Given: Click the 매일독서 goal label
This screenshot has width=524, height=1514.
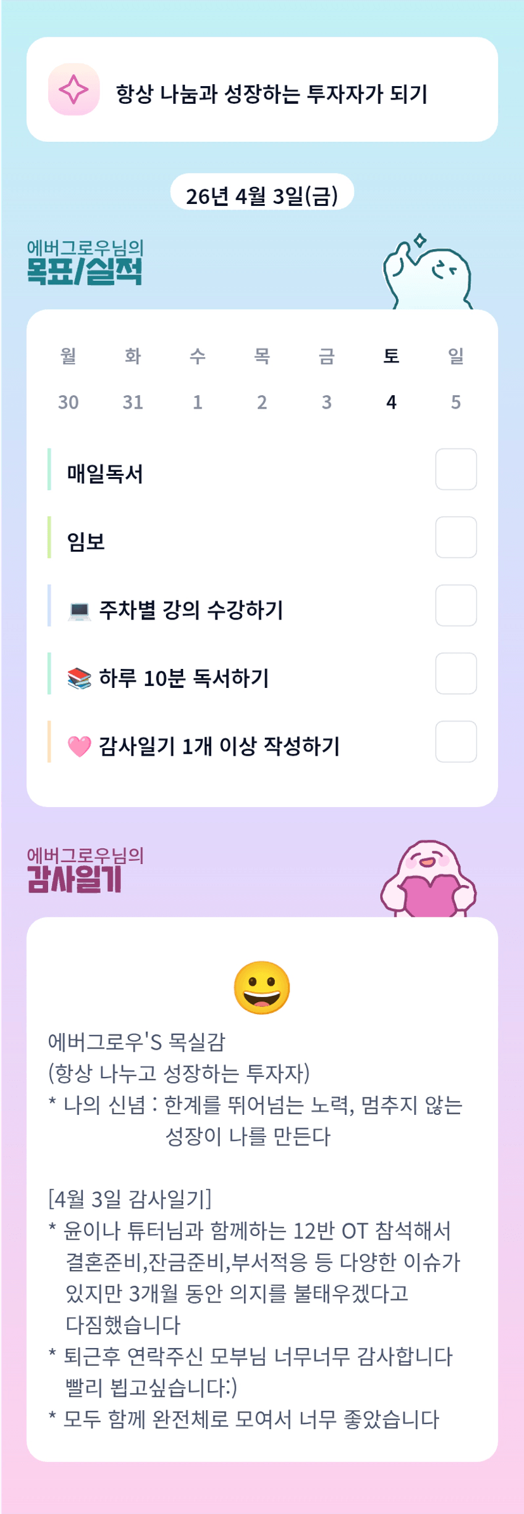Looking at the screenshot, I should pyautogui.click(x=105, y=474).
